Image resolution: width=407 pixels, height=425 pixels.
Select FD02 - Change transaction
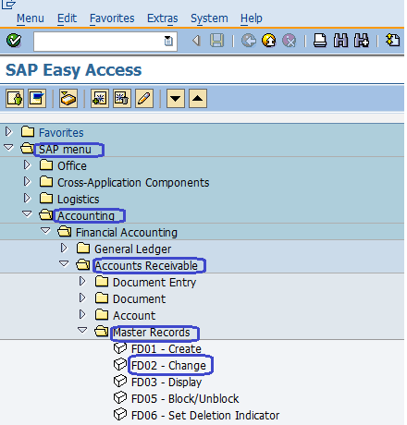coord(168,366)
